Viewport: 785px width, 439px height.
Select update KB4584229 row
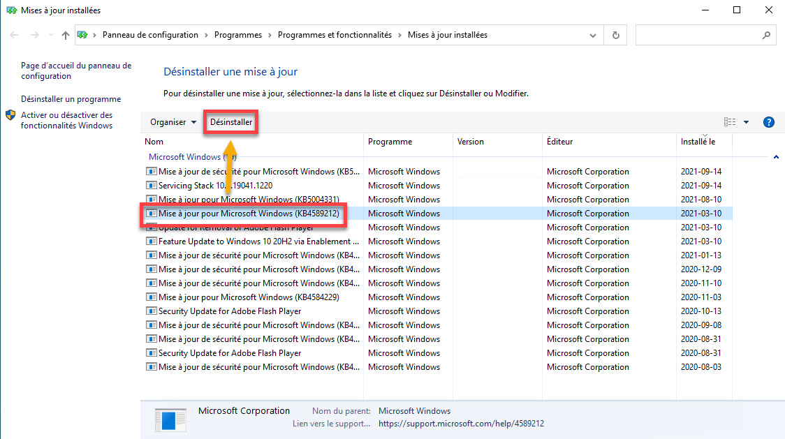pyautogui.click(x=436, y=297)
